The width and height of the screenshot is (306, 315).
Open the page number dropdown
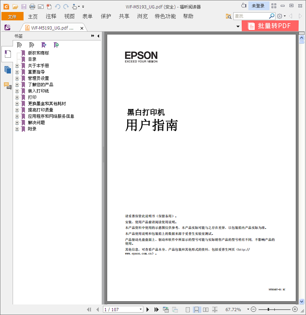141,309
